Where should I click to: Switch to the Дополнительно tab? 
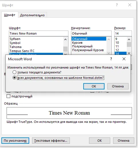[32, 15]
